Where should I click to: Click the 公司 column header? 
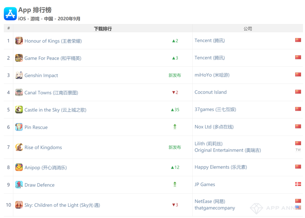(247, 29)
